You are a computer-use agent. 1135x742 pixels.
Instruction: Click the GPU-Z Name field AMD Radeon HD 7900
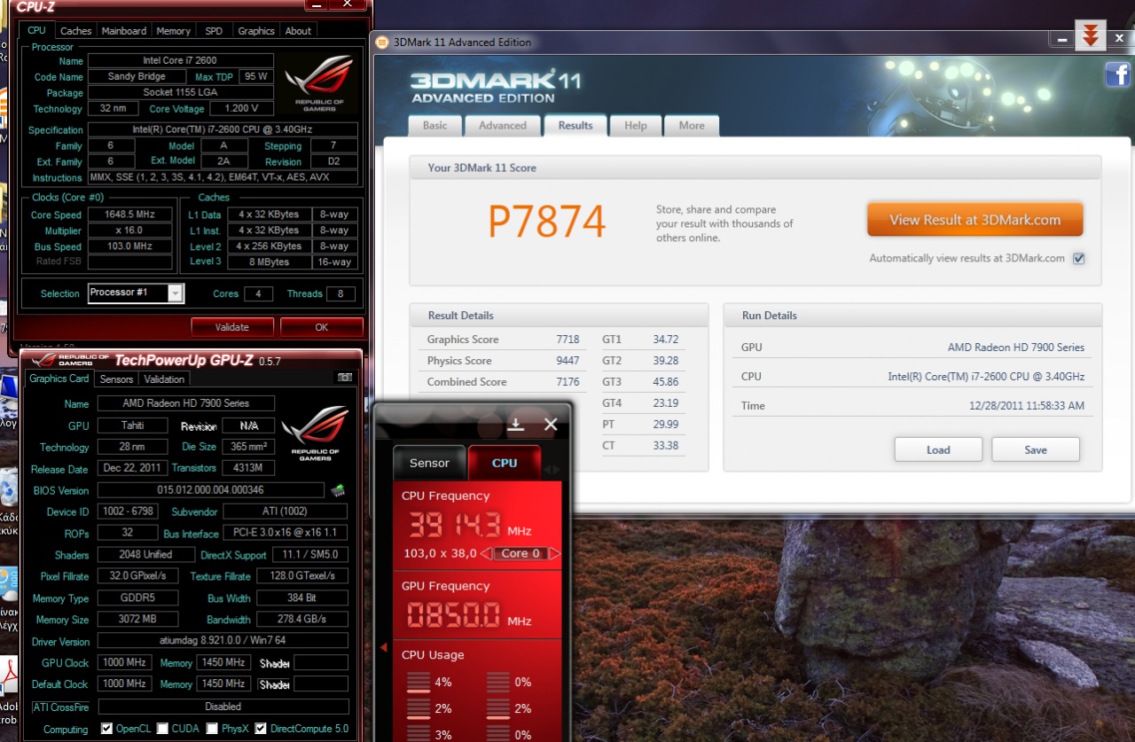[x=185, y=402]
